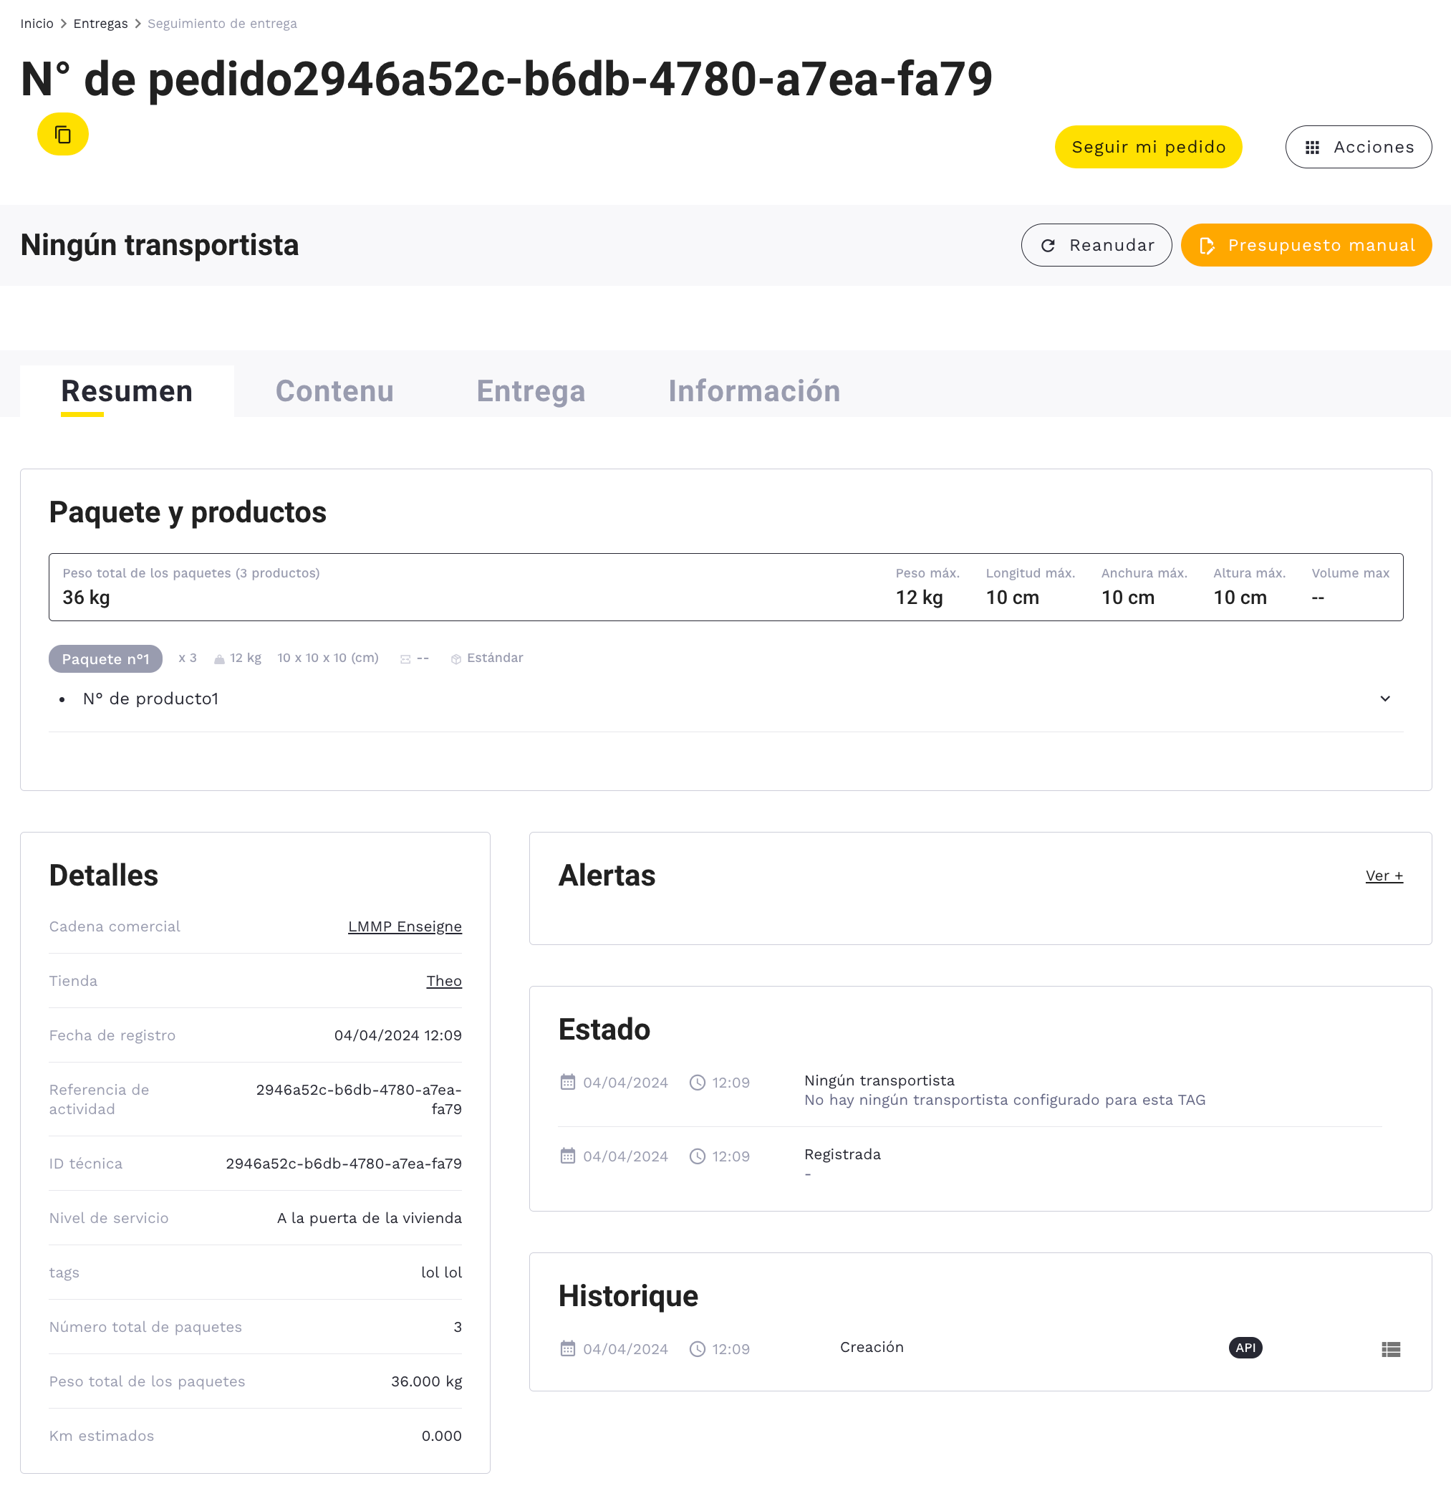Expand alerts with Ver + link

pyautogui.click(x=1384, y=876)
